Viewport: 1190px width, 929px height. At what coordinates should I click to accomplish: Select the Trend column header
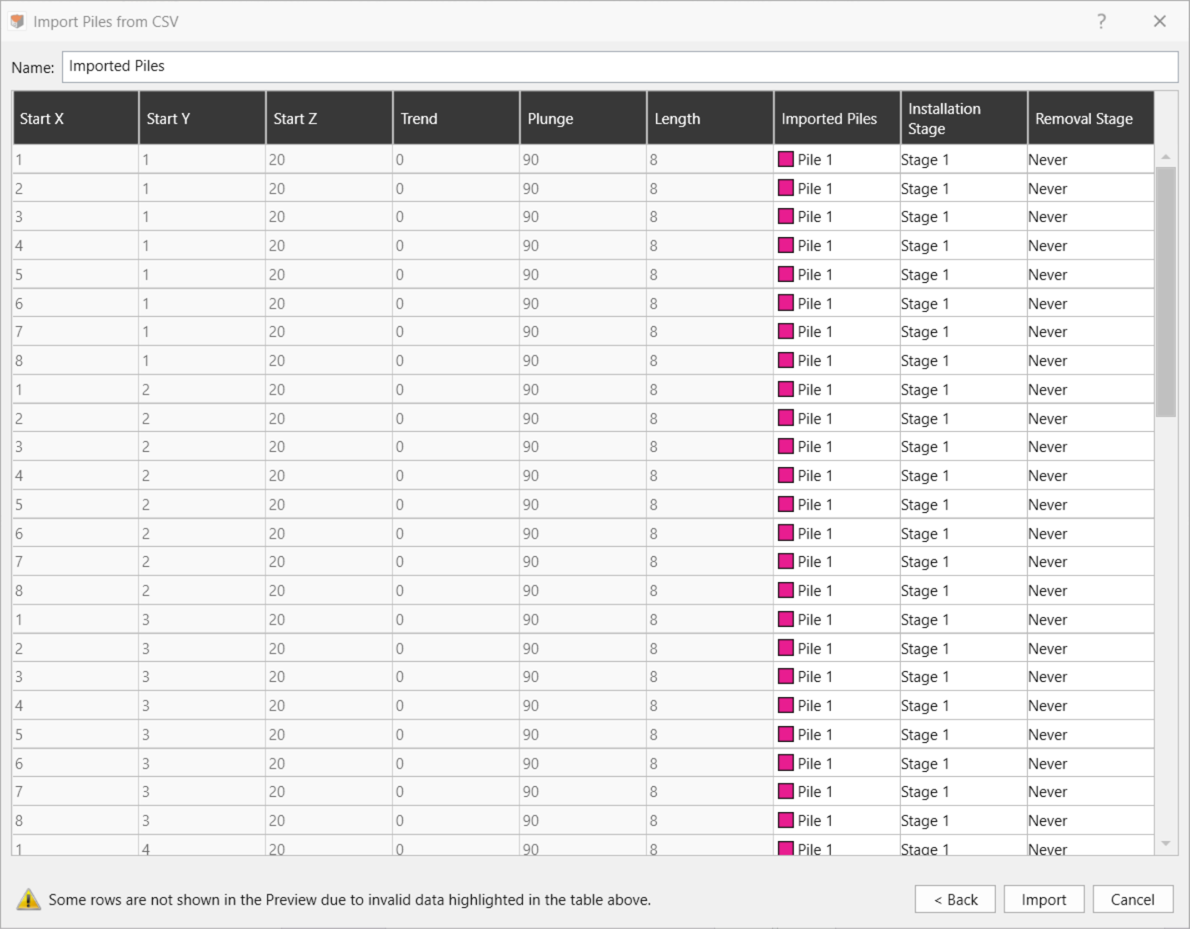(x=456, y=118)
